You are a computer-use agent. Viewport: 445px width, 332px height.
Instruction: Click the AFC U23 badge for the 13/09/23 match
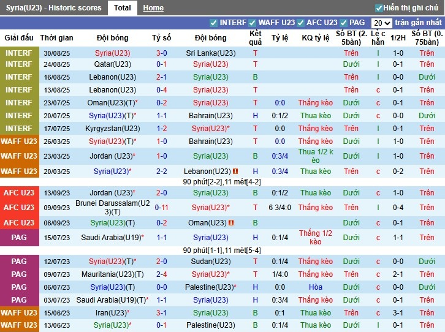(19, 192)
